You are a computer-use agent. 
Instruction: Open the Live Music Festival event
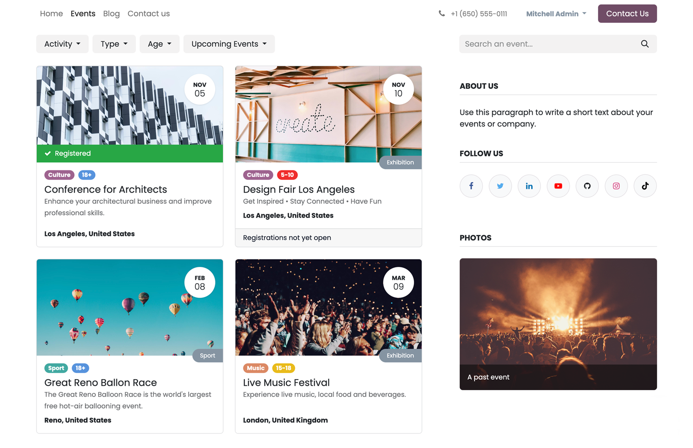[x=286, y=382]
